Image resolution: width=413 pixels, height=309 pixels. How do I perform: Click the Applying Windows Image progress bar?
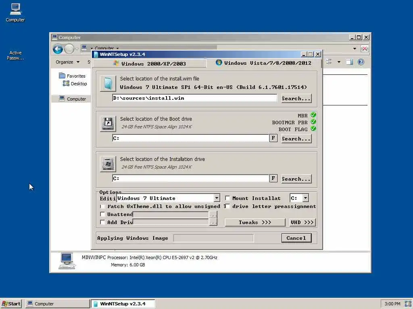click(x=214, y=238)
